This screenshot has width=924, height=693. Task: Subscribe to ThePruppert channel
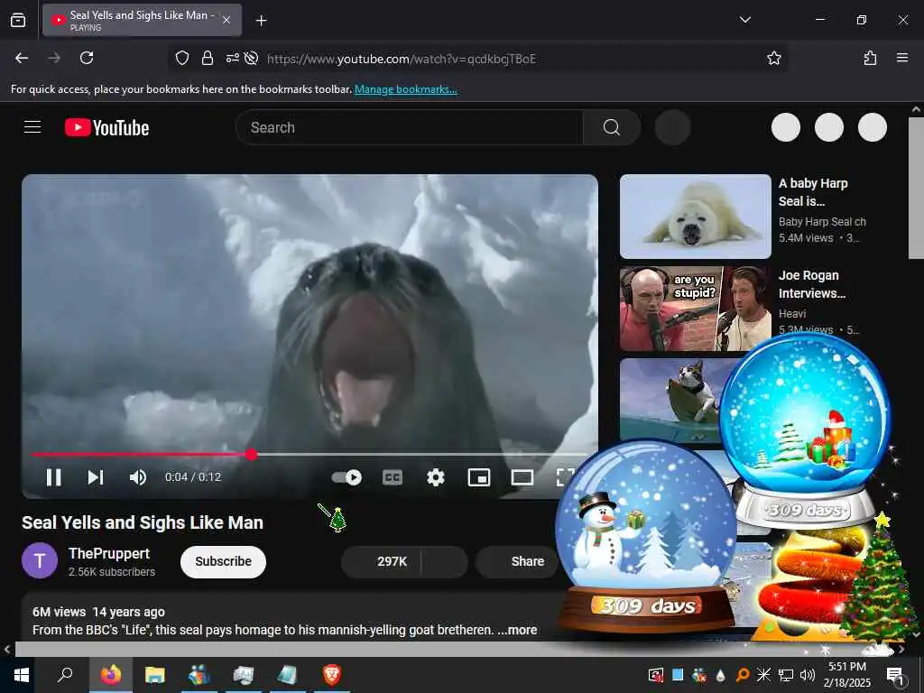(x=224, y=561)
